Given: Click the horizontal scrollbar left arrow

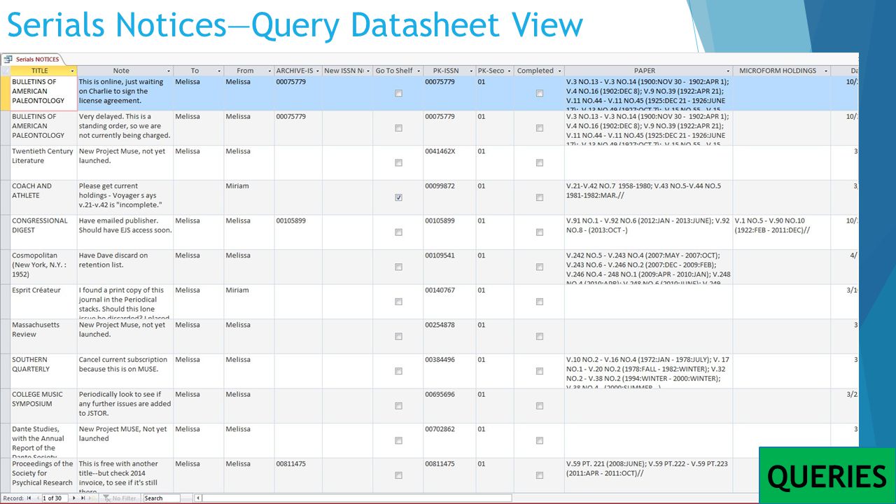Looking at the screenshot, I should (198, 498).
